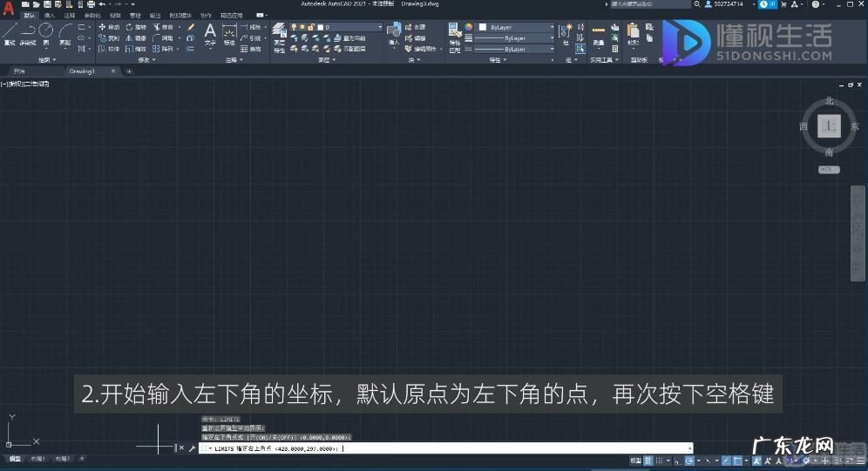Expand the Properties panel
The image size is (868, 471).
[498, 60]
